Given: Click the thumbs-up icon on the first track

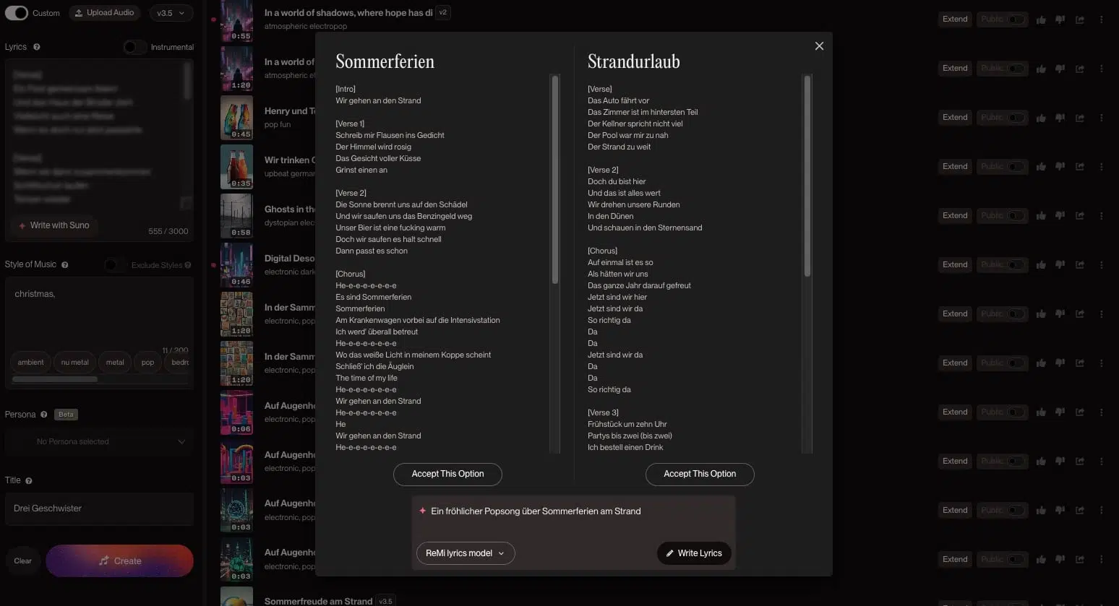Looking at the screenshot, I should (1041, 20).
